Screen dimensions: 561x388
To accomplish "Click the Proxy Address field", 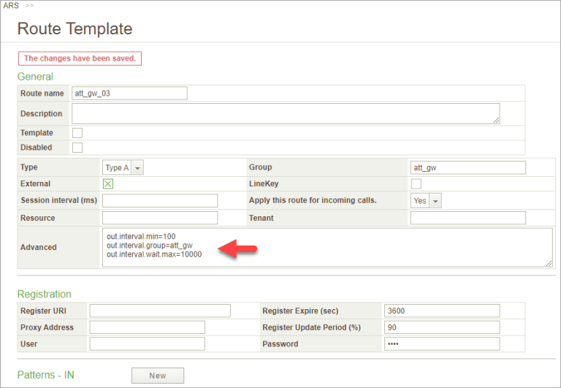I will click(148, 327).
